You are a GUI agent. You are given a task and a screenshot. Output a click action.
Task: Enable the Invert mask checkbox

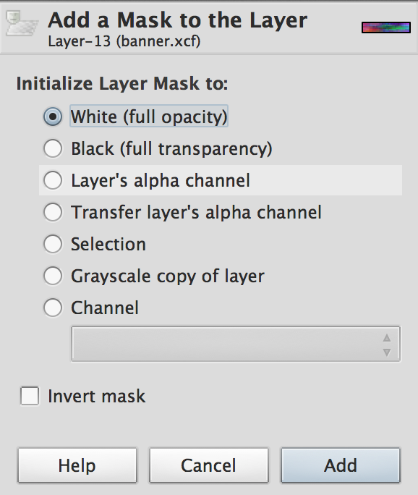[x=30, y=396]
